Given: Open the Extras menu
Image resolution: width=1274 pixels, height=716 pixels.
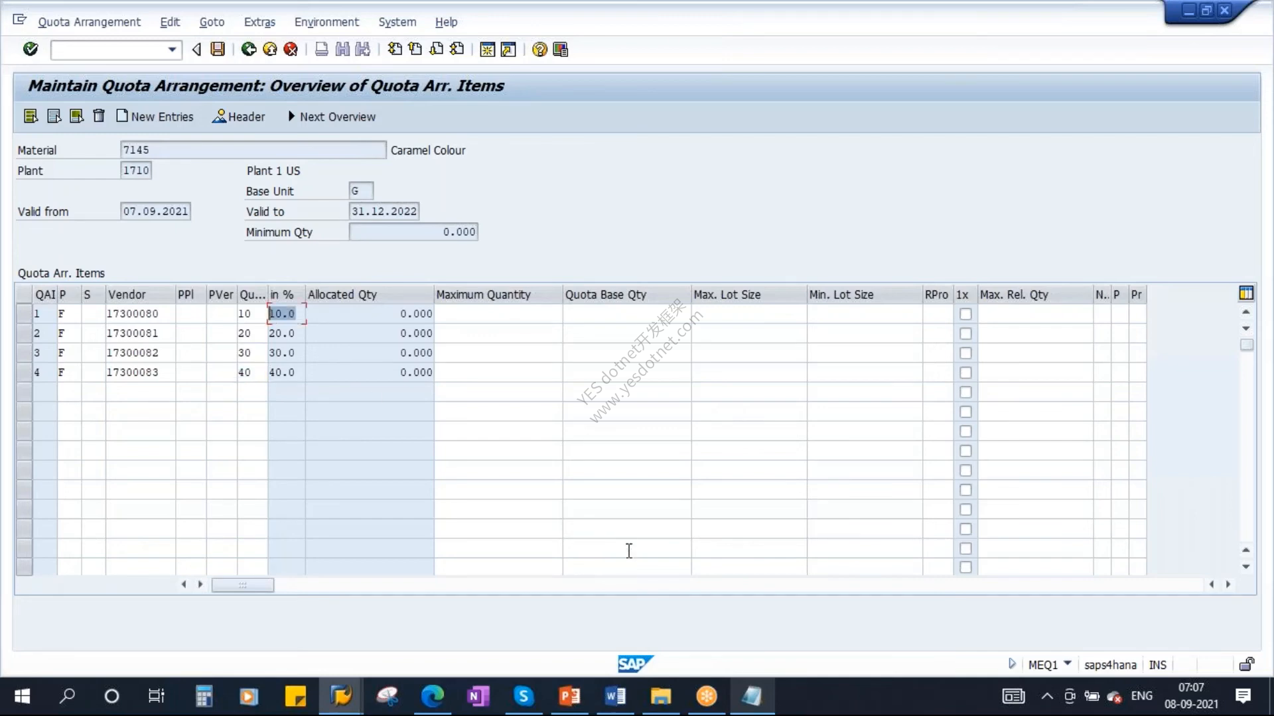Looking at the screenshot, I should [x=259, y=22].
